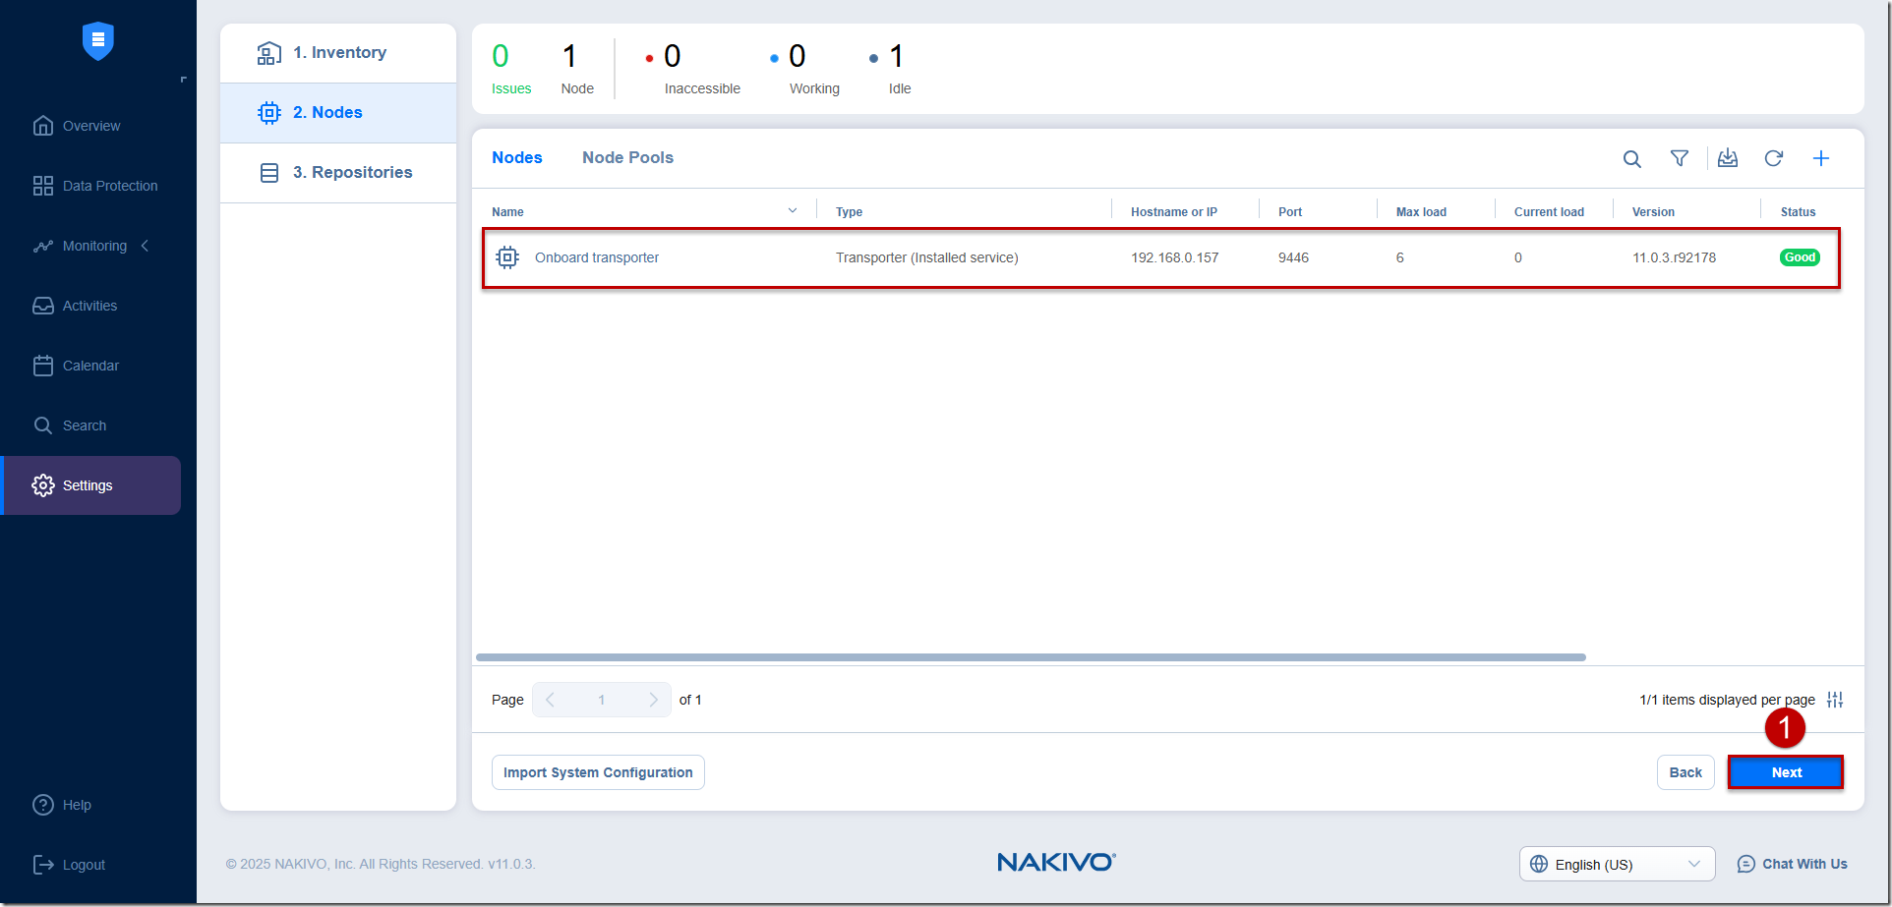Filter by Idle nodes count
This screenshot has width=1892, height=907.
891,69
